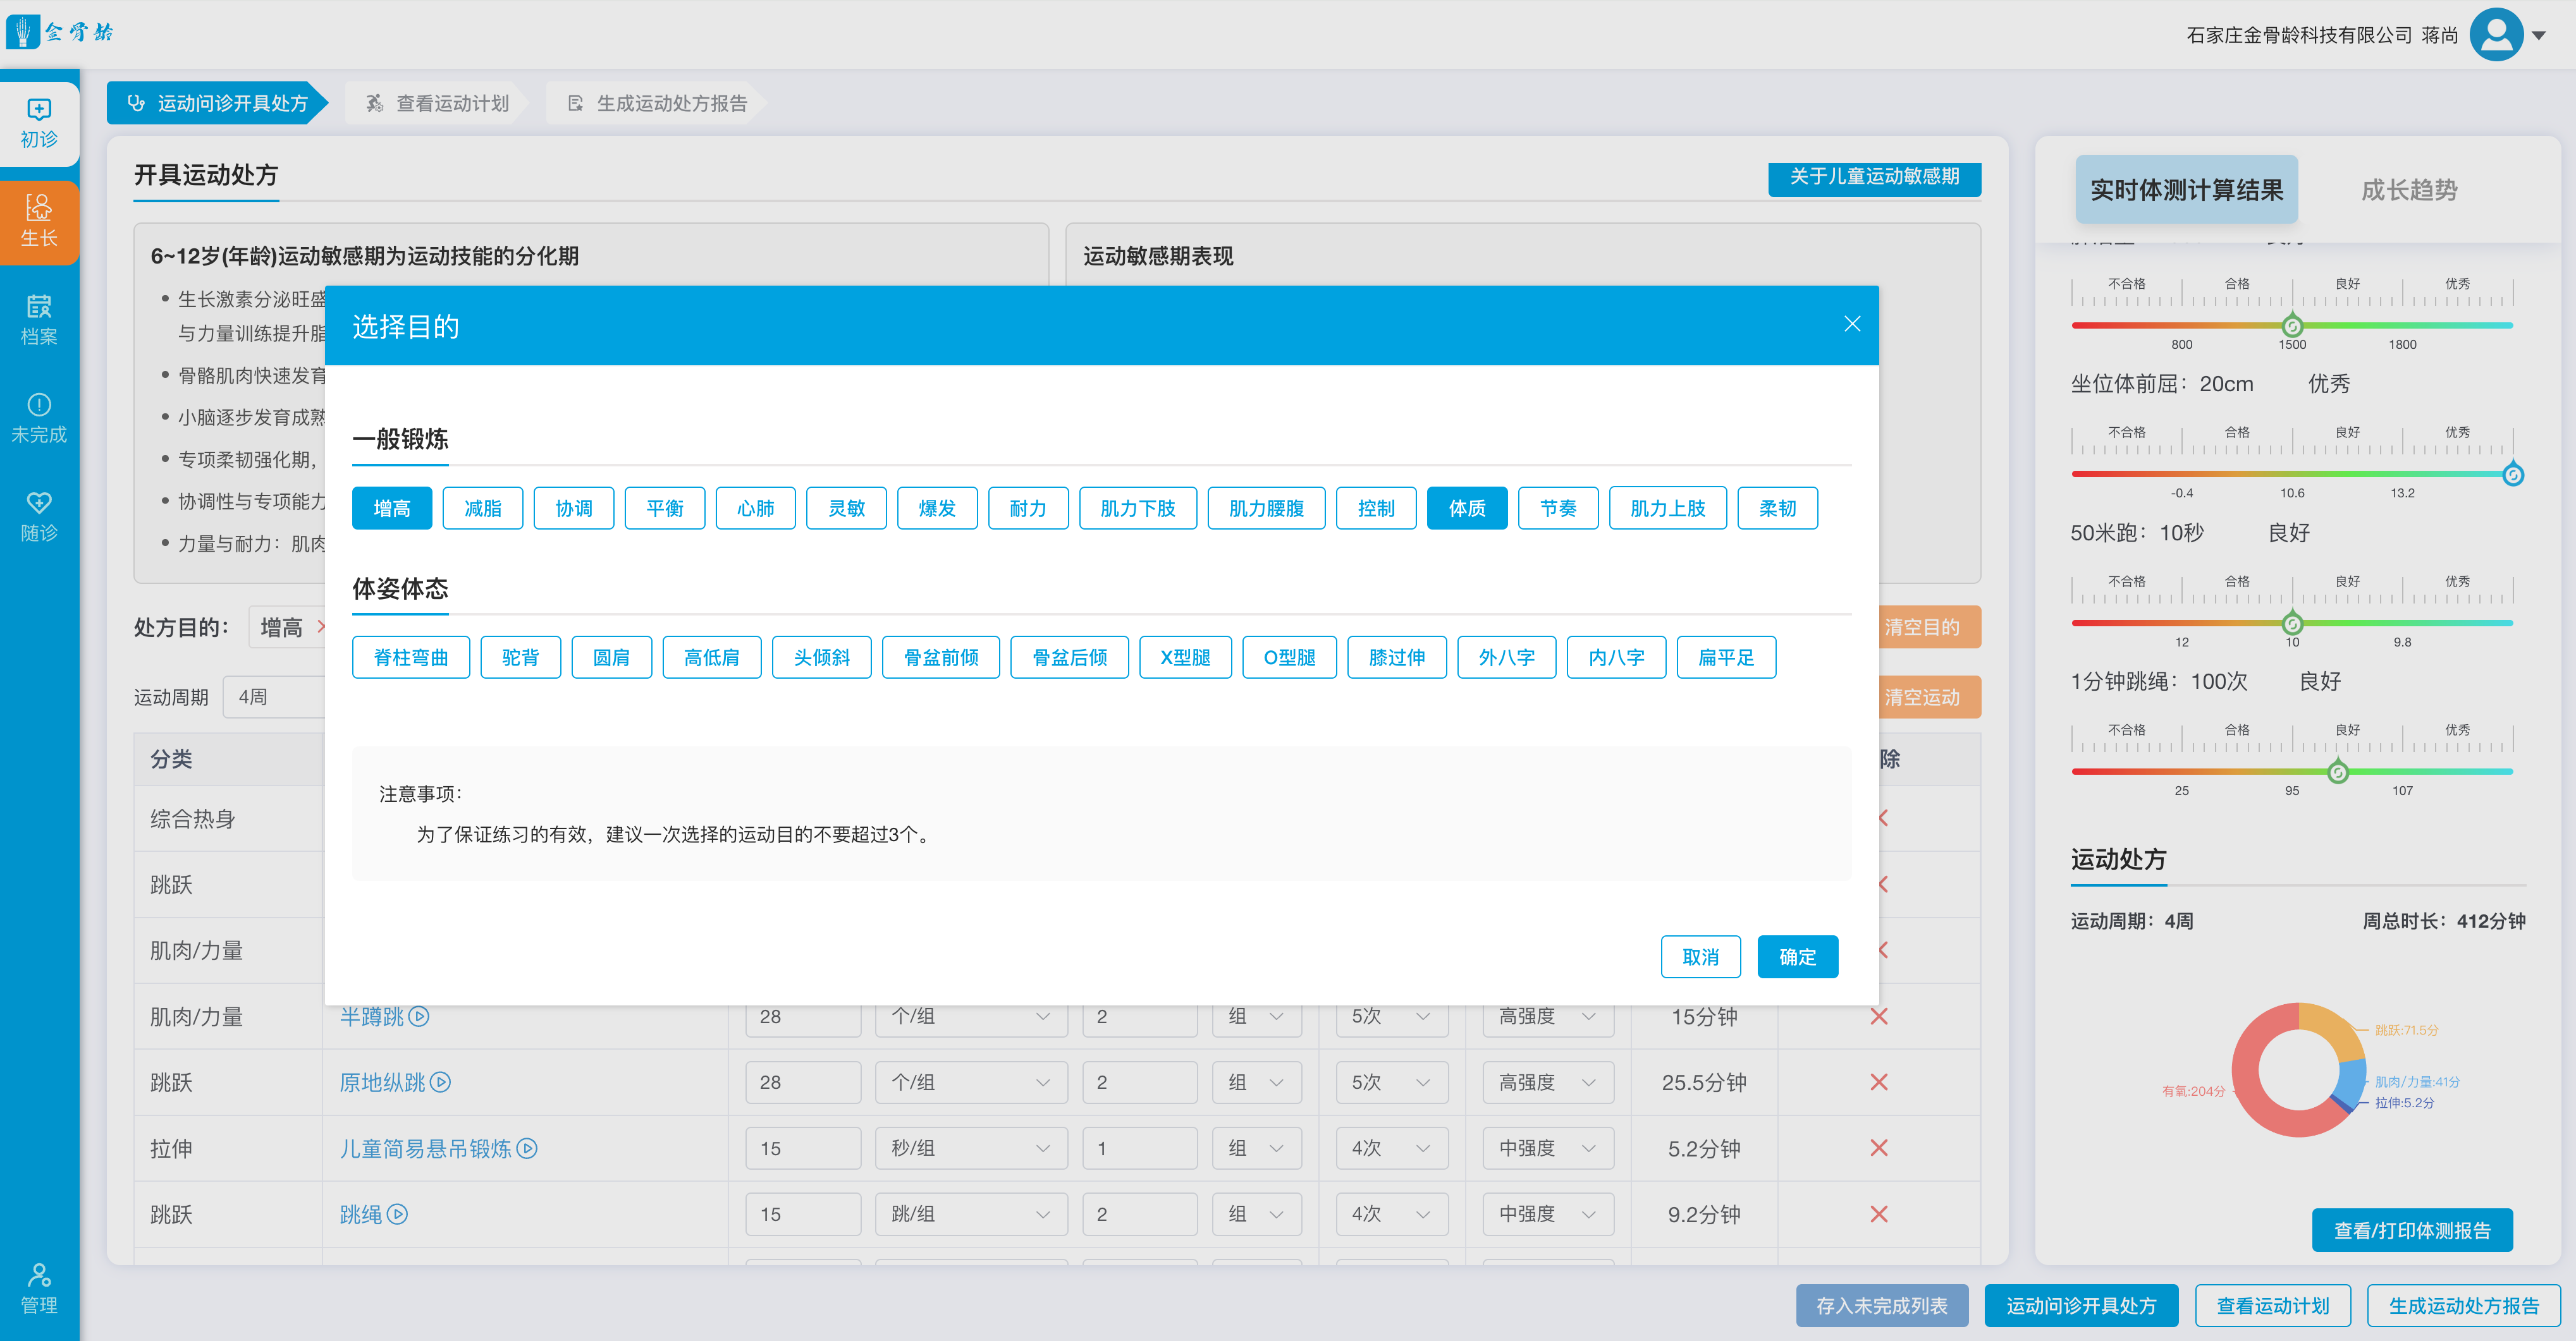This screenshot has height=1341, width=2576.
Task: Deselect the 增高 purpose tag
Action: (x=392, y=507)
